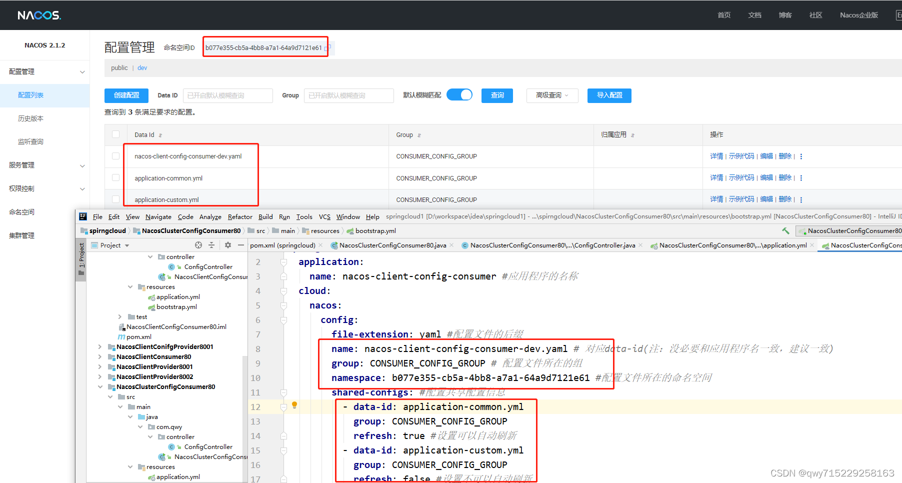Select bootstrap.yml under NacosClientConfigConsumer80 resources
The height and width of the screenshot is (483, 902).
[176, 307]
